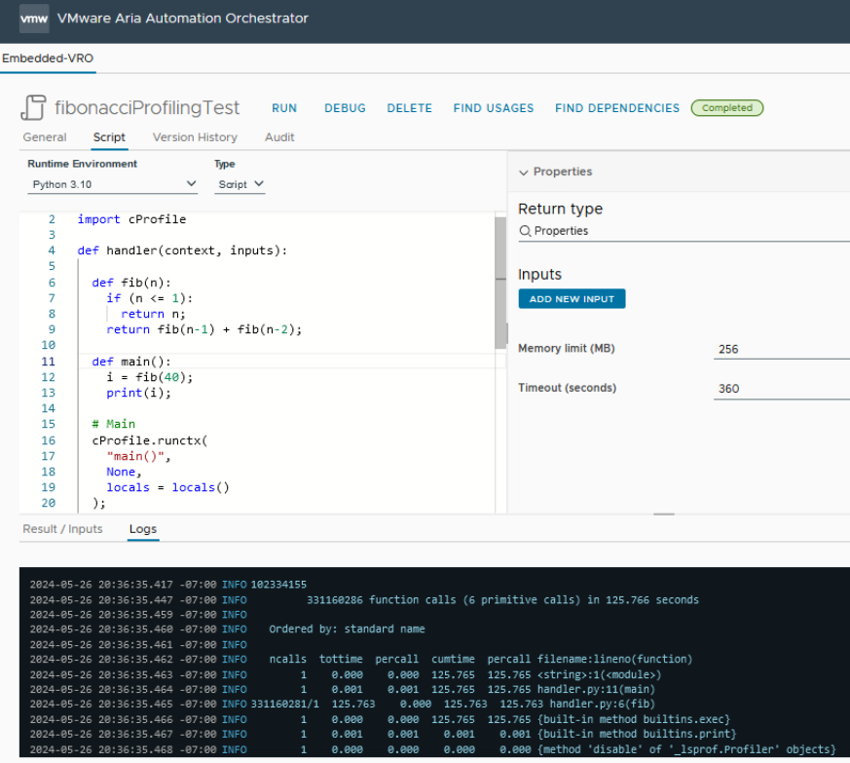Image resolution: width=850 pixels, height=763 pixels.
Task: Click line number 11 in gutter
Action: (x=49, y=362)
